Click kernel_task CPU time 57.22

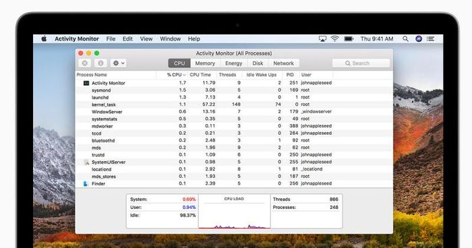point(208,104)
